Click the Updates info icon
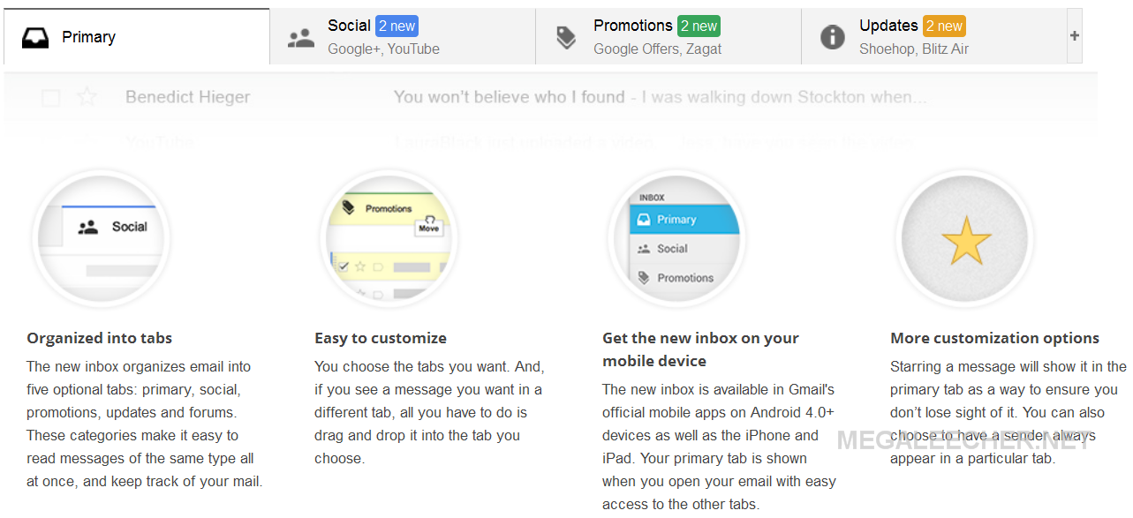Screen dimensions: 1133x518 point(833,37)
